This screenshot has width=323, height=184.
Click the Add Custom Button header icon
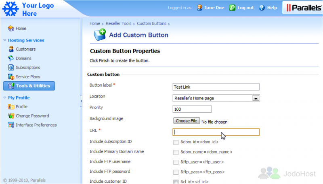100,35
